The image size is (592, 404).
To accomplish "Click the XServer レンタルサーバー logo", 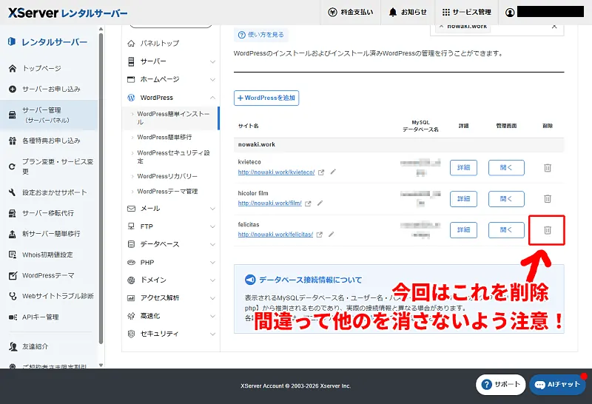I will pos(68,13).
